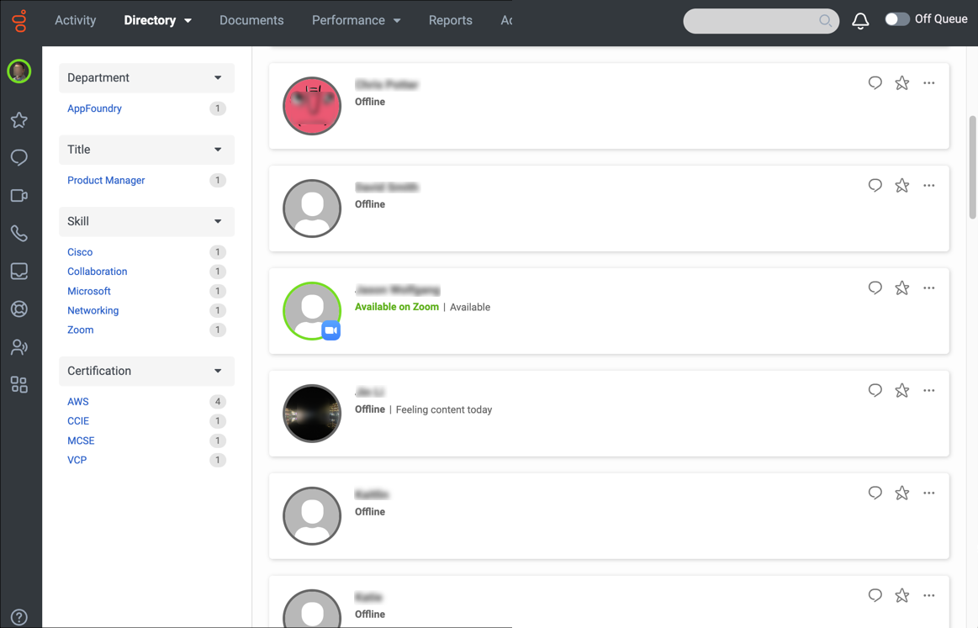The height and width of the screenshot is (628, 978).
Task: Favorite Jason Wolfgang using the star
Action: coord(901,288)
